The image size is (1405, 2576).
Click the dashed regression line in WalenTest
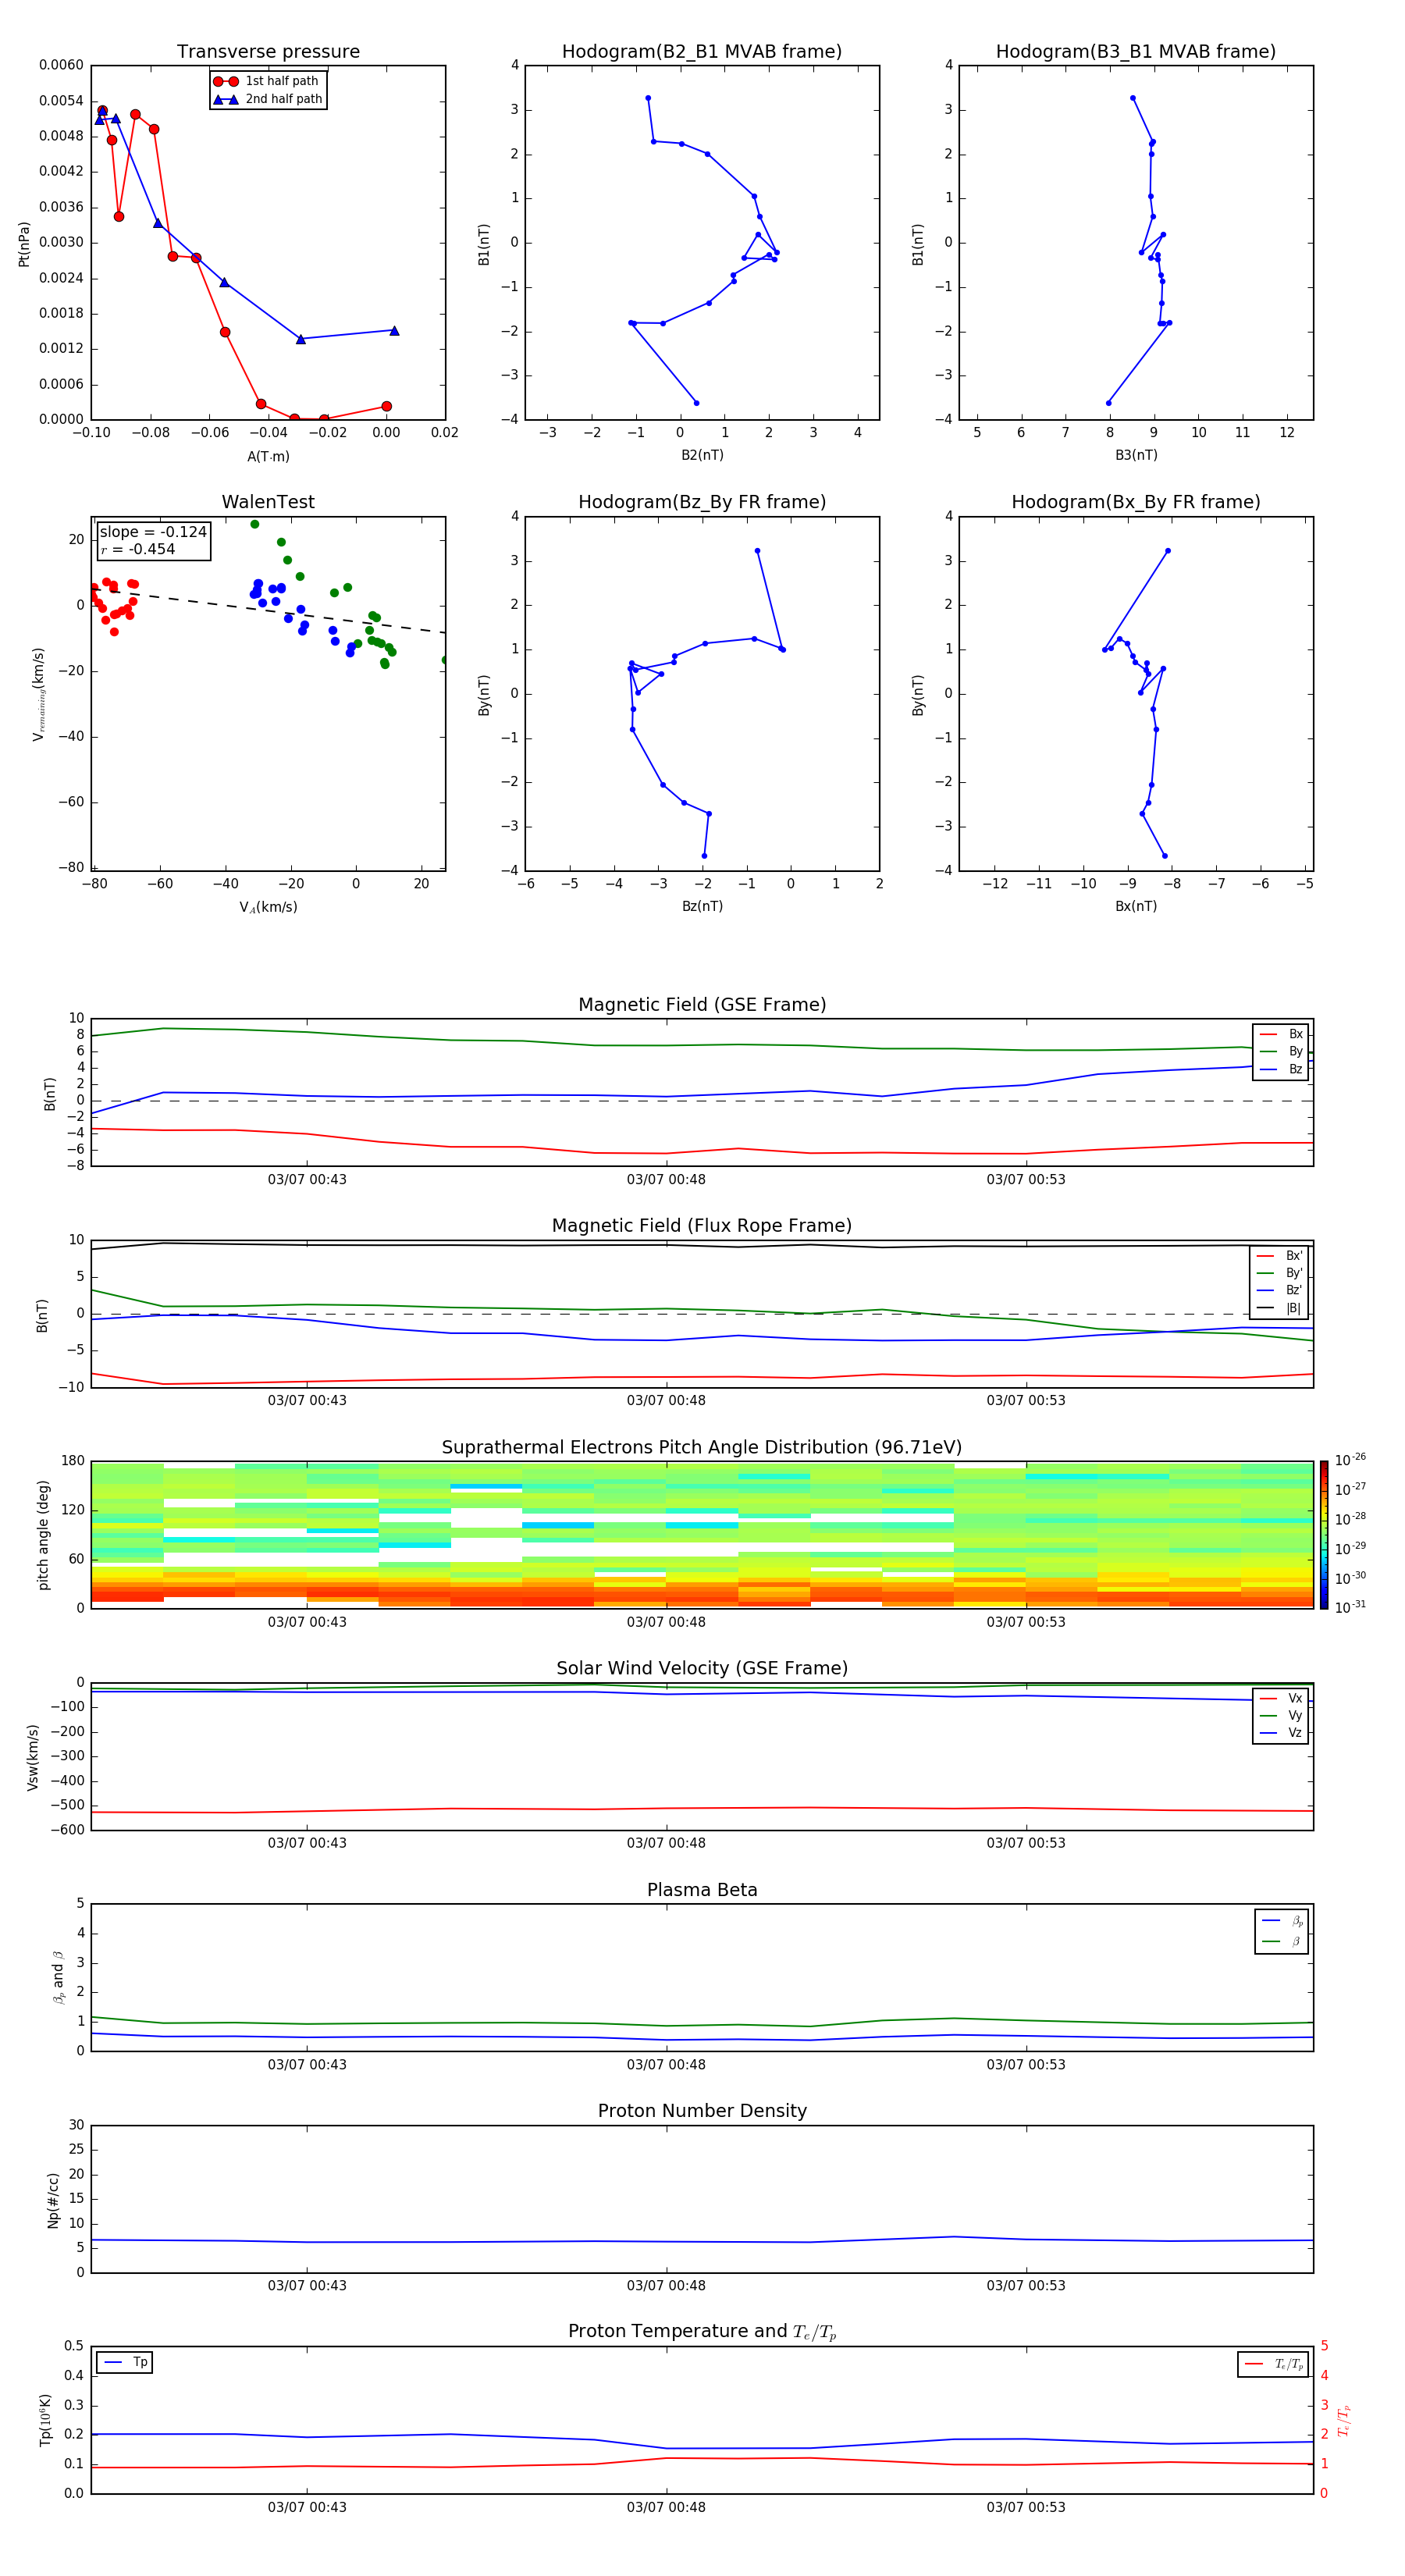coord(268,610)
